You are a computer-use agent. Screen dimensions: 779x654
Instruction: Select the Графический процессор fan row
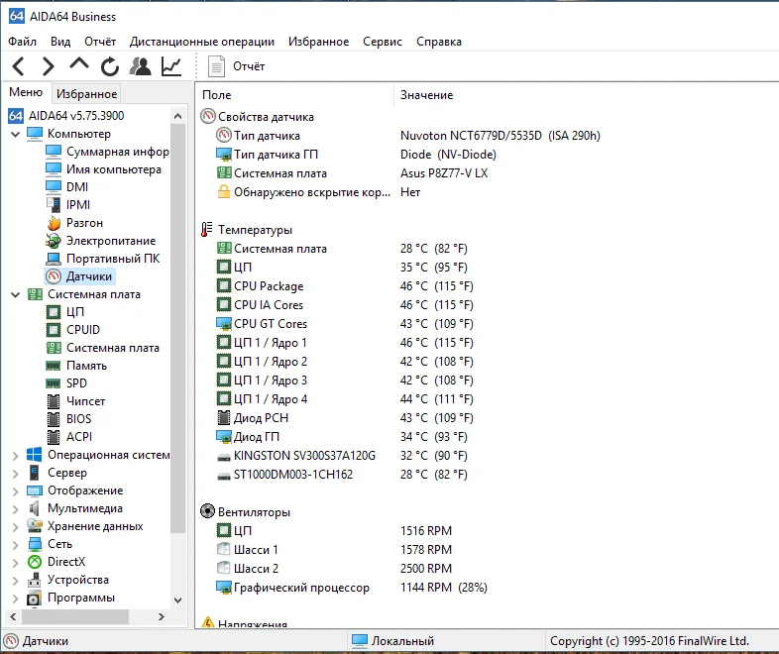pyautogui.click(x=351, y=588)
